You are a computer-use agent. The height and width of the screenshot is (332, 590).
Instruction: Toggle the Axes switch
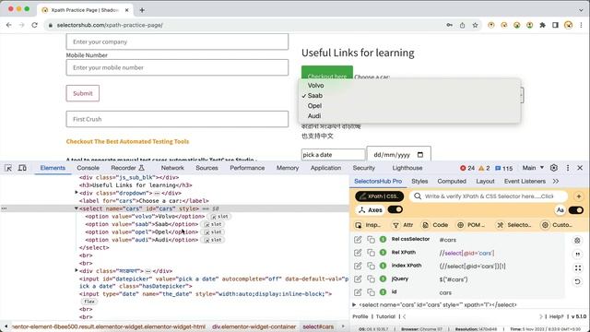tap(395, 209)
